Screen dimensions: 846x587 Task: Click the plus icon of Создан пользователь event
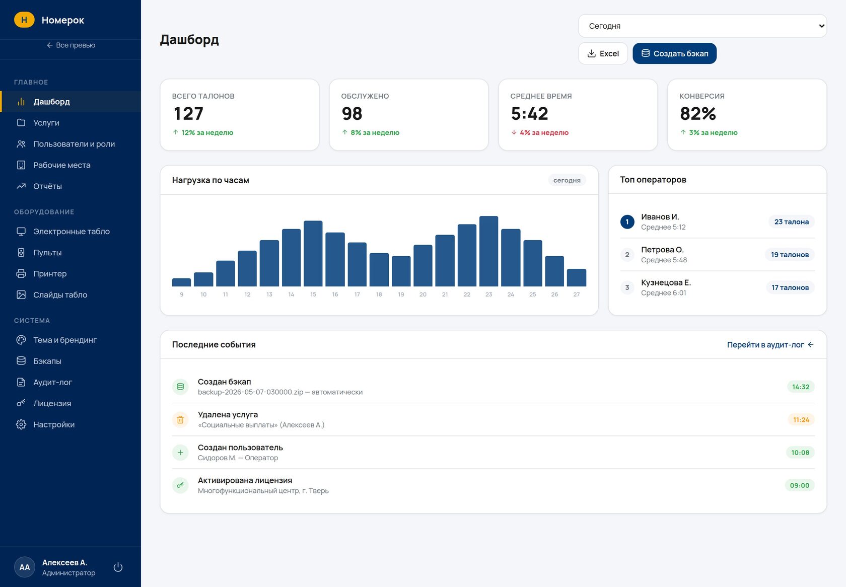pos(180,453)
